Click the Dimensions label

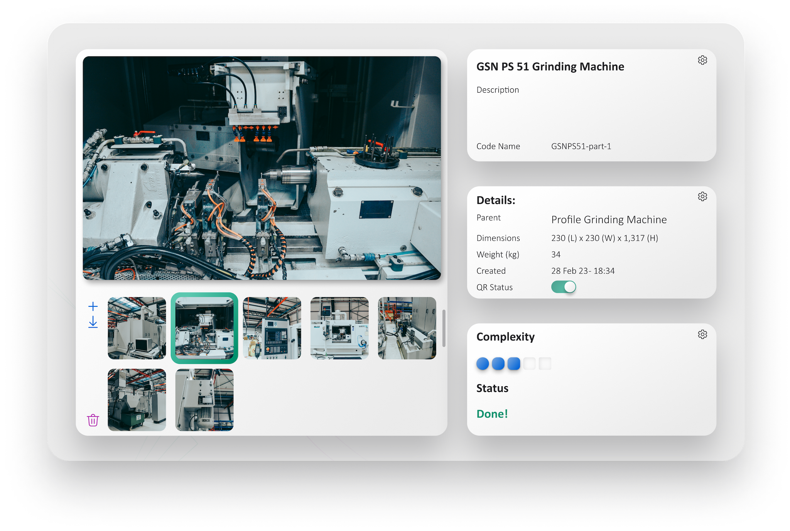pos(498,238)
